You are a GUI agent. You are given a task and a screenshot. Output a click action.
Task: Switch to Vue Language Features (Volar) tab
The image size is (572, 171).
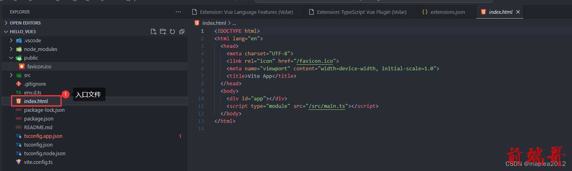(246, 12)
